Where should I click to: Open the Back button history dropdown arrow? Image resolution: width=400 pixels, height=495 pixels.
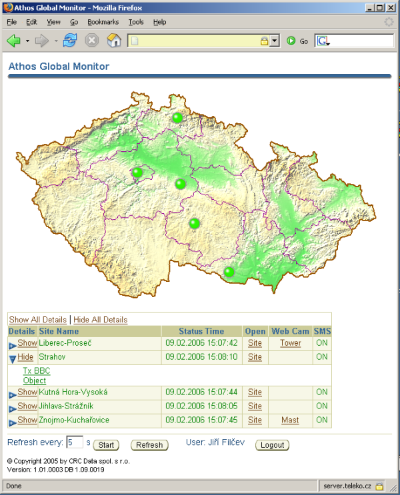coord(27,41)
